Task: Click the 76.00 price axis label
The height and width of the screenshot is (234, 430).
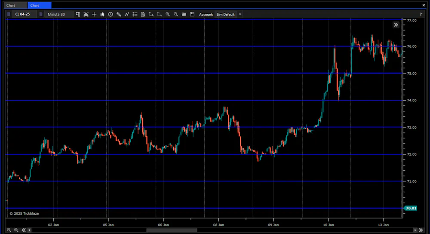Action: [x=412, y=46]
